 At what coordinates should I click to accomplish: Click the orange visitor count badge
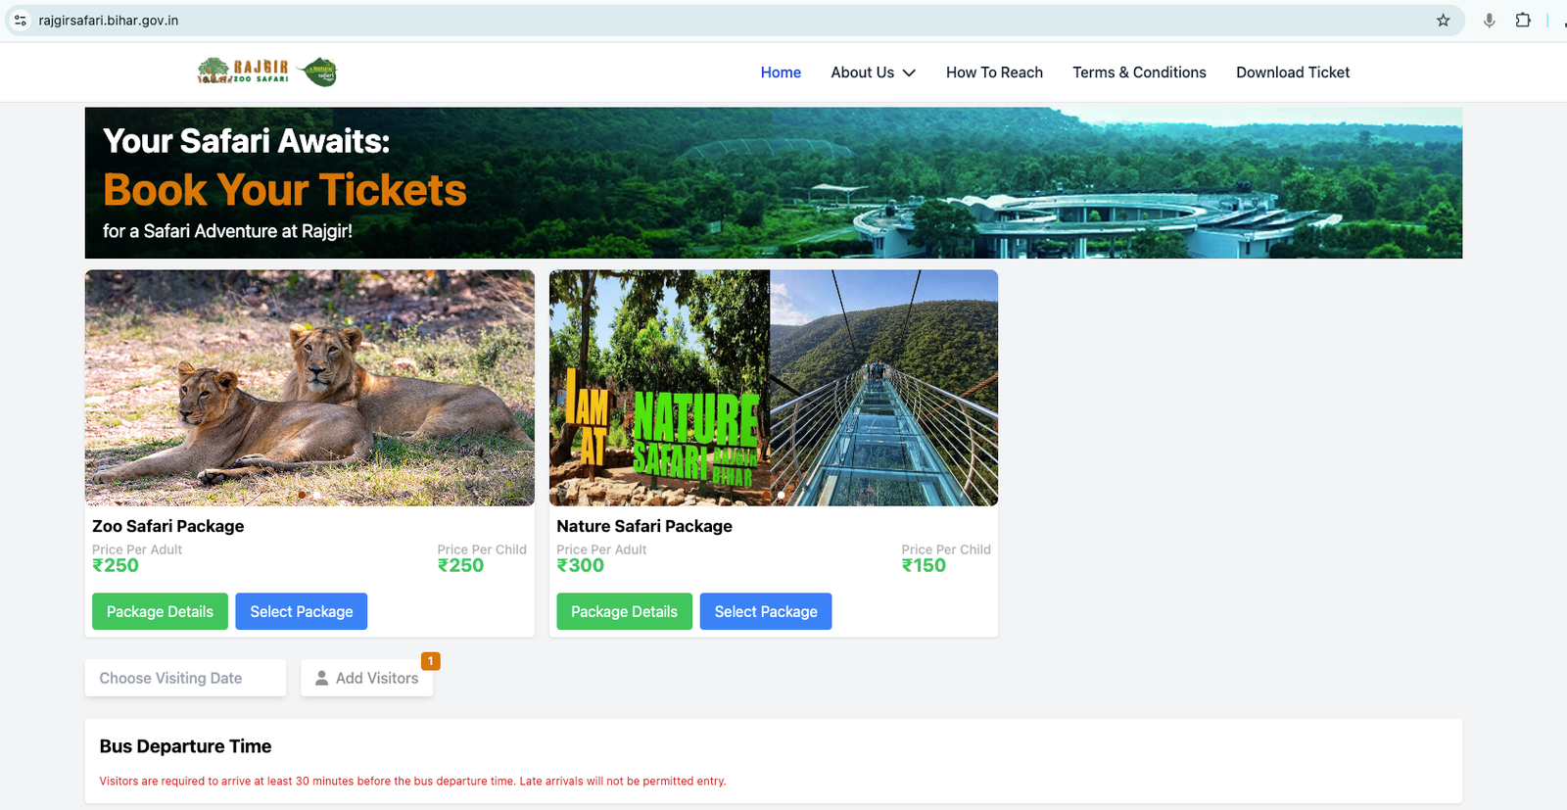430,661
